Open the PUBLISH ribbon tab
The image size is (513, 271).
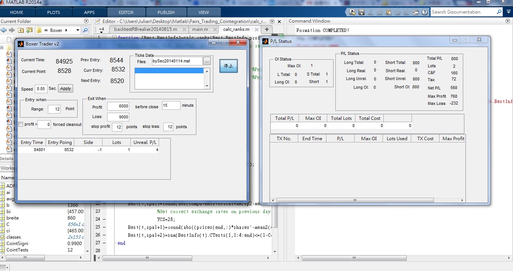pyautogui.click(x=166, y=12)
